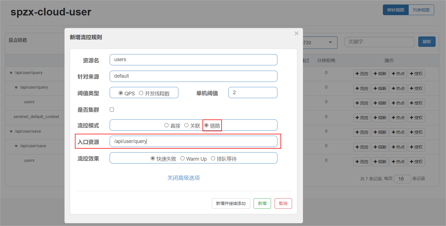The image size is (446, 226).
Task: Select Warm Up flow control effect
Action: point(183,158)
